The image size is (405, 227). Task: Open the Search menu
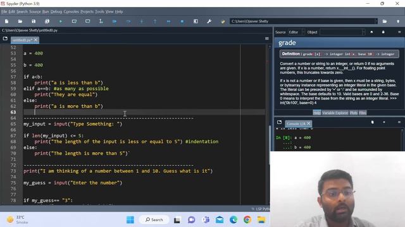(22, 11)
